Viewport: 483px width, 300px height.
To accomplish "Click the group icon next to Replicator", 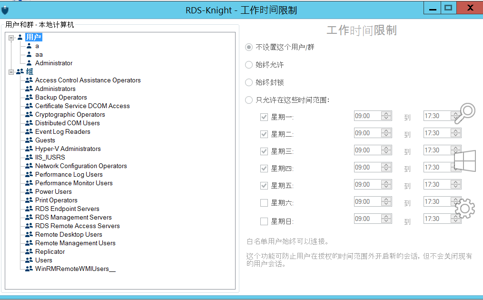I will (x=29, y=251).
